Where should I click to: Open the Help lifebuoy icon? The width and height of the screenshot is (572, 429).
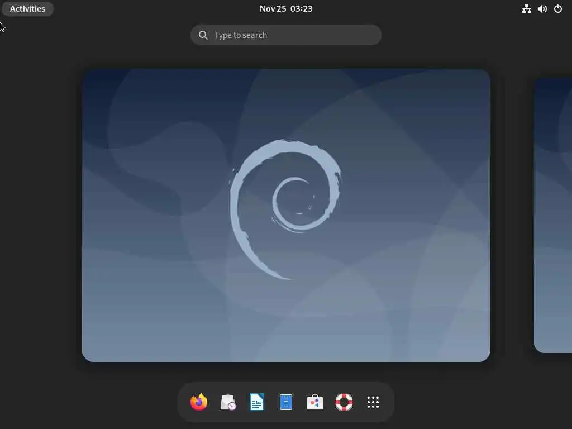[x=344, y=402]
